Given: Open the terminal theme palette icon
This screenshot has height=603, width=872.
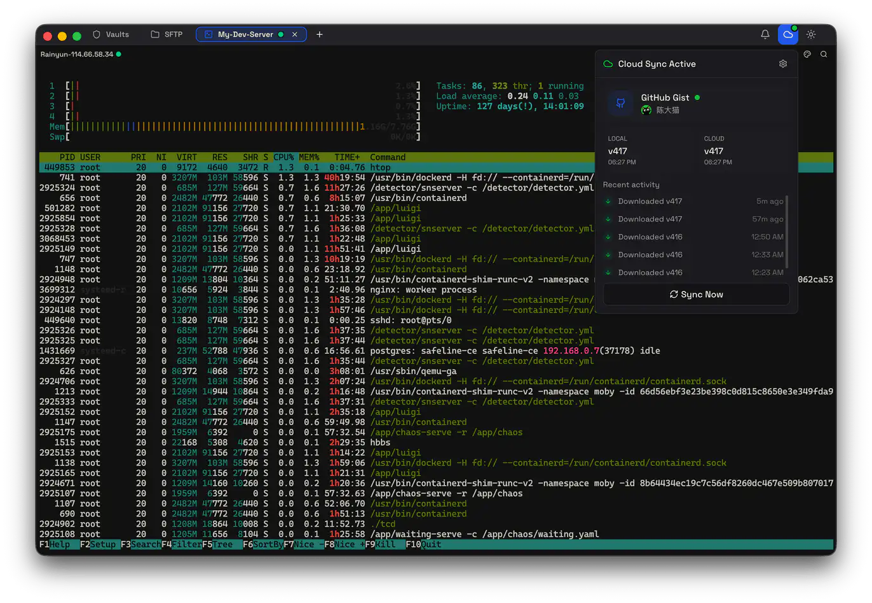Looking at the screenshot, I should [x=807, y=54].
